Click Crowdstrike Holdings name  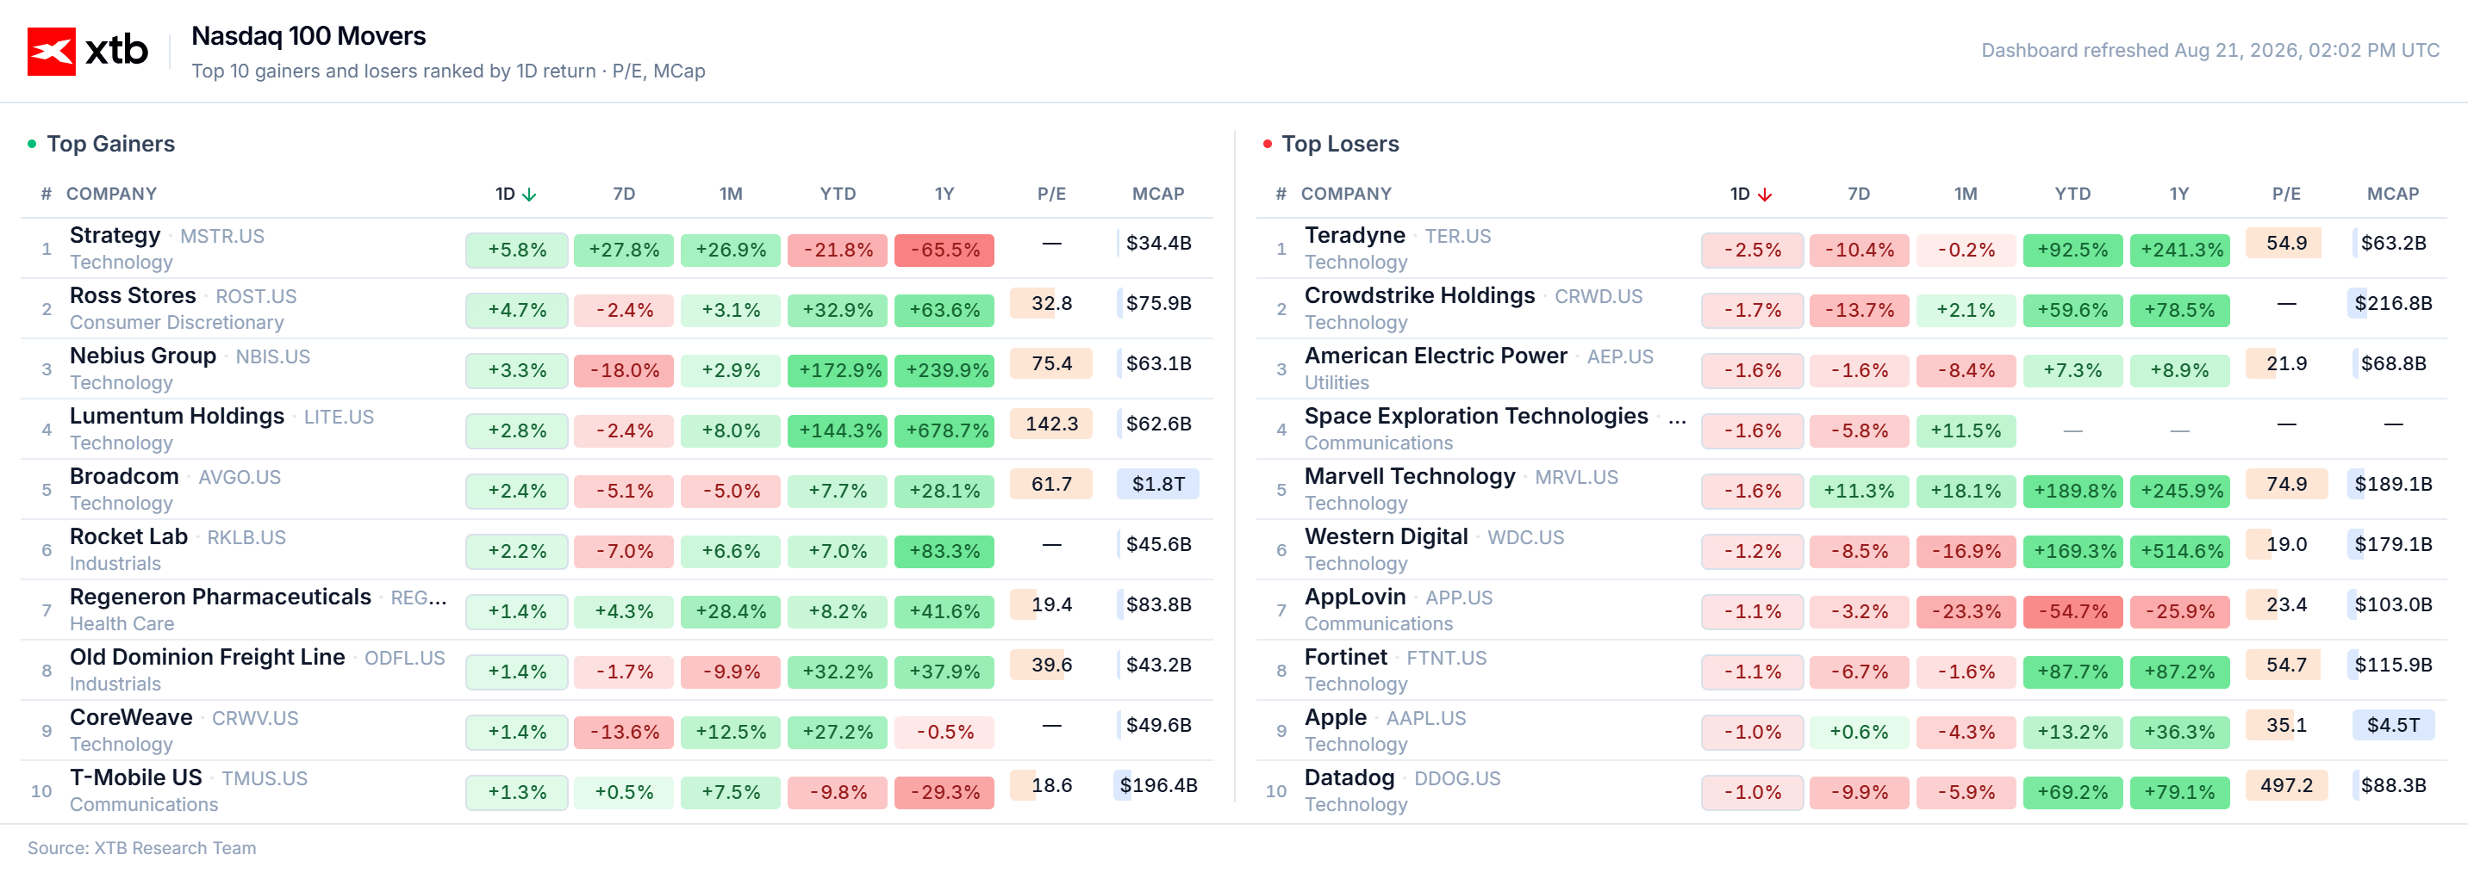point(1420,296)
